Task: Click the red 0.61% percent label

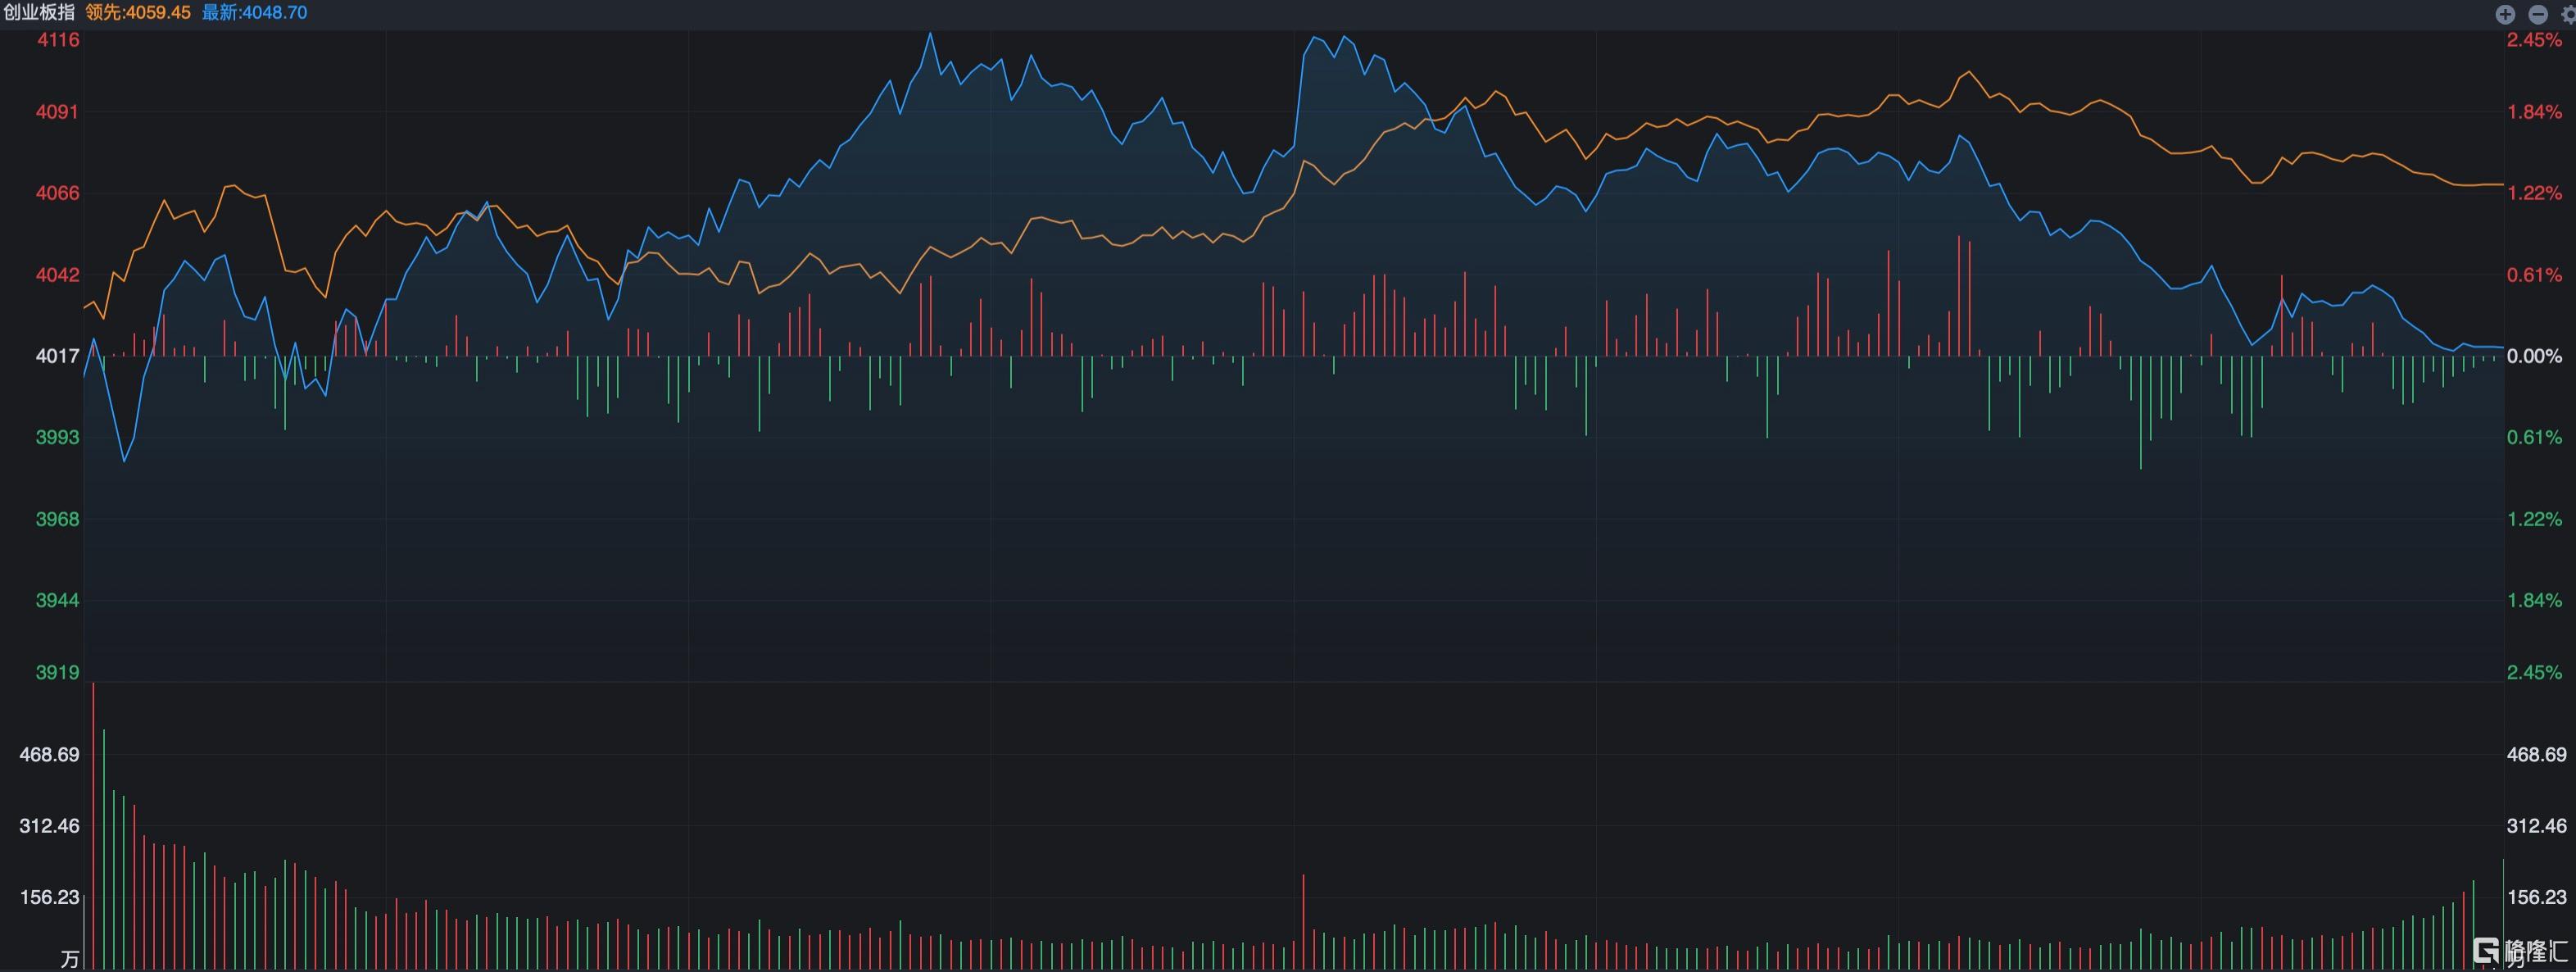Action: [x=2535, y=275]
